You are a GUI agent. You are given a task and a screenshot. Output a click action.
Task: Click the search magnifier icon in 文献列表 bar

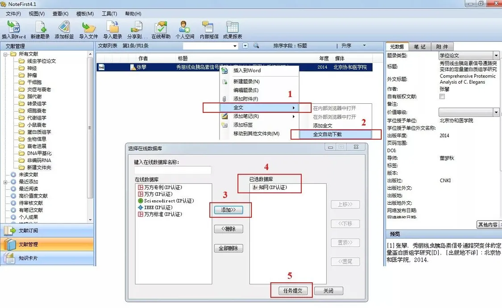pos(256,46)
